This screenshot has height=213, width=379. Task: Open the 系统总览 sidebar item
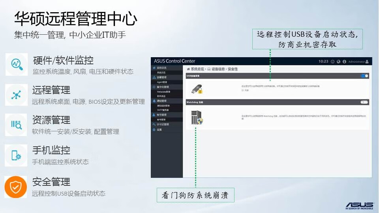167,73
